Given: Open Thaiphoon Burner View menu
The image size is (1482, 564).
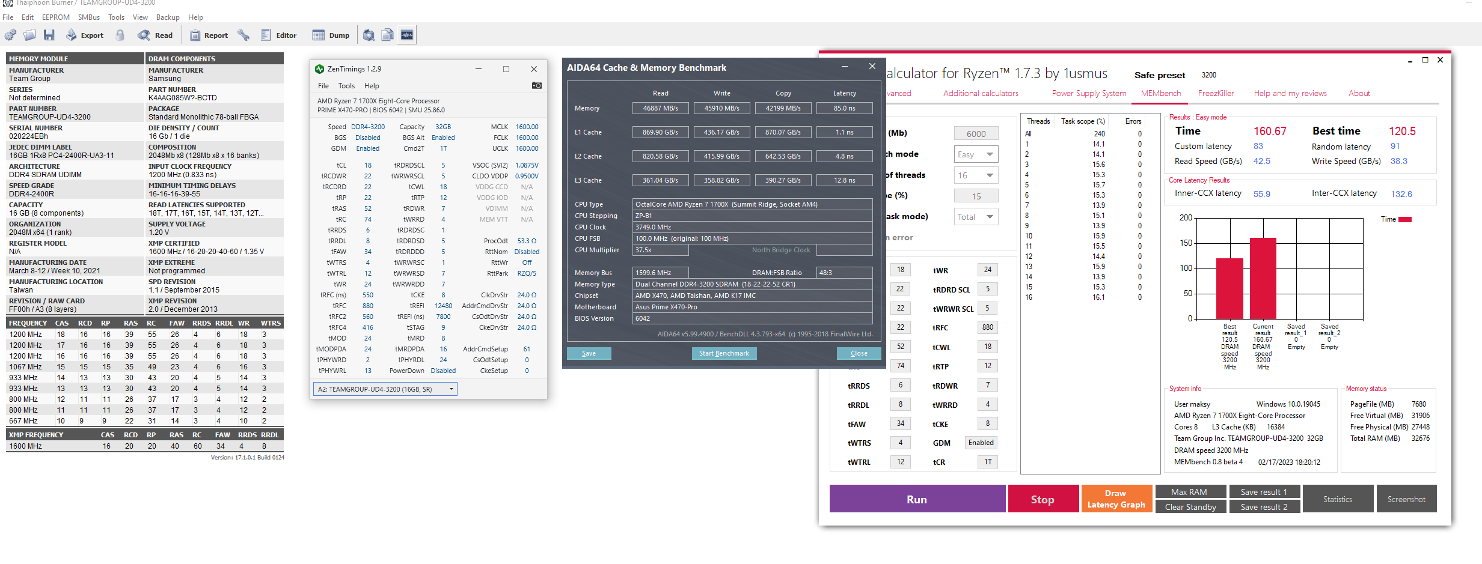Looking at the screenshot, I should point(140,17).
